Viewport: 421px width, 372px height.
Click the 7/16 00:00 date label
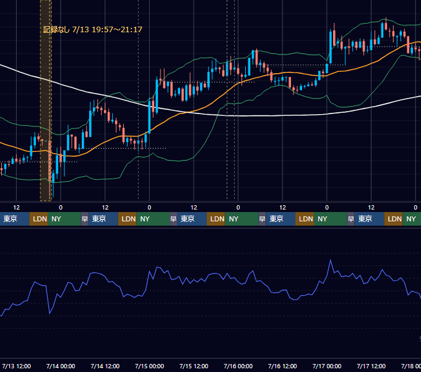(x=238, y=366)
